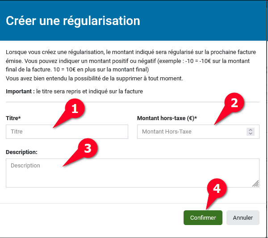Click the "Description:" label

point(21,152)
